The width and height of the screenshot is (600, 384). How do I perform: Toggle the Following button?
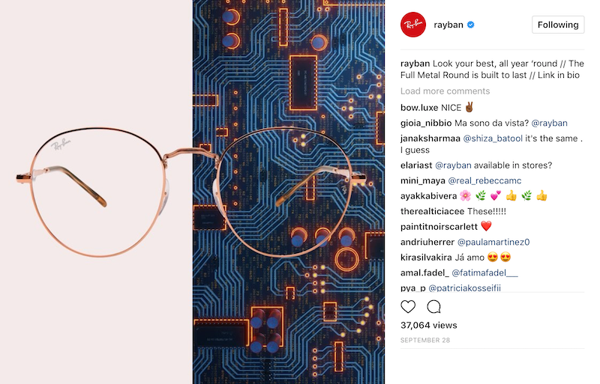[558, 25]
